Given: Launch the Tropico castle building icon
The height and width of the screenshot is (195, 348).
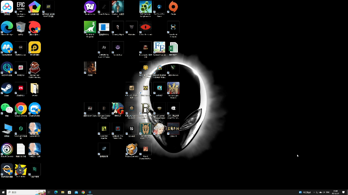Looking at the screenshot, I should point(173,88).
